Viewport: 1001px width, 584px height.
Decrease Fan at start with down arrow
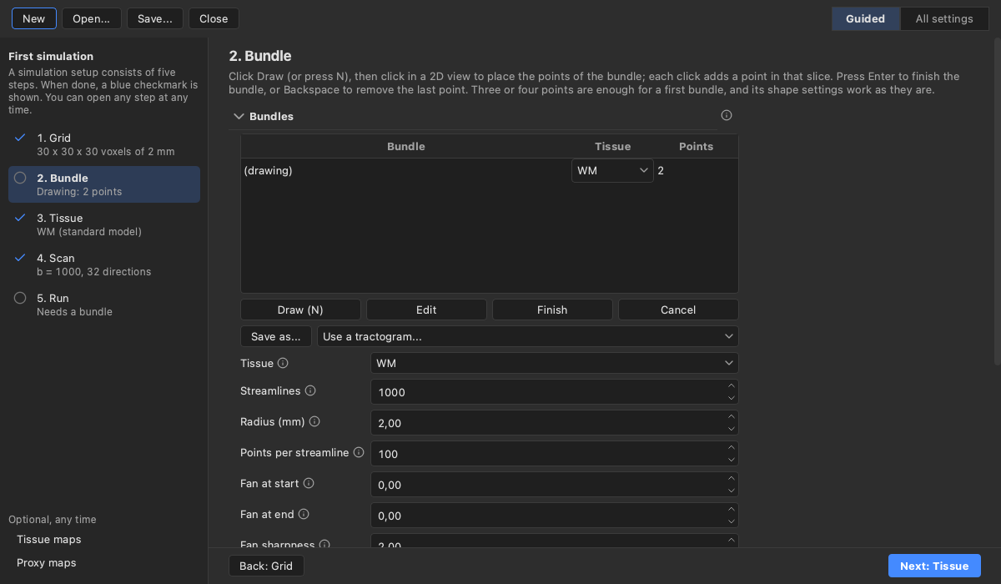tap(732, 491)
